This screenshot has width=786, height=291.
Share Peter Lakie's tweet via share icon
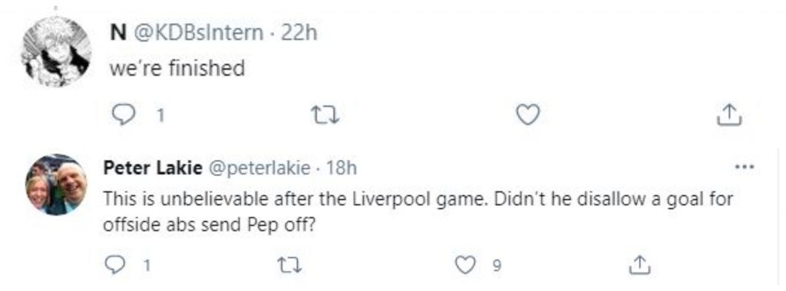click(639, 265)
